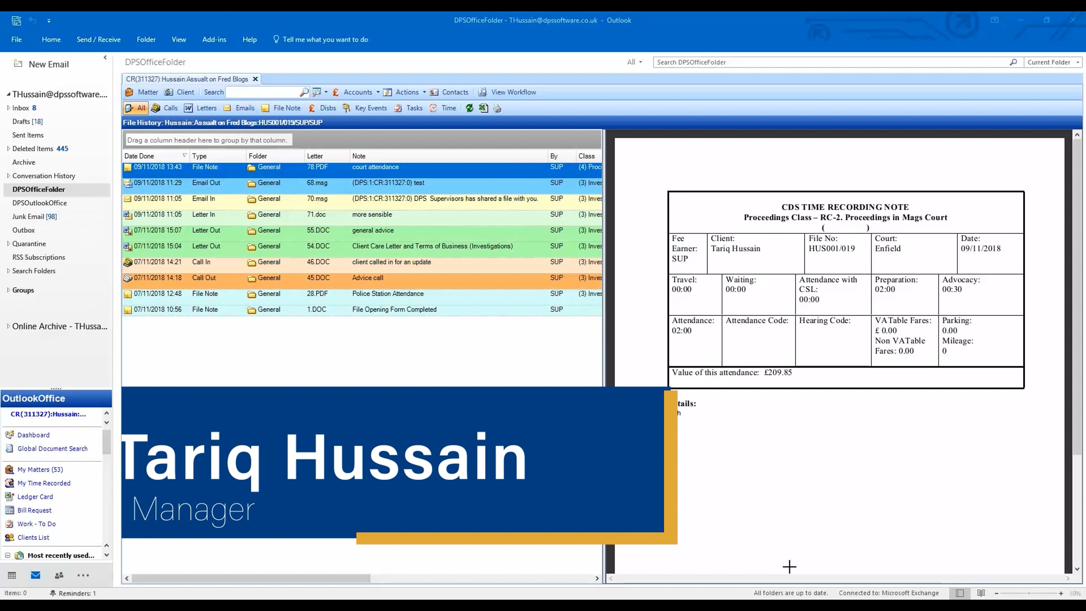The height and width of the screenshot is (611, 1086).
Task: Filter file history by Emails
Action: click(x=238, y=108)
